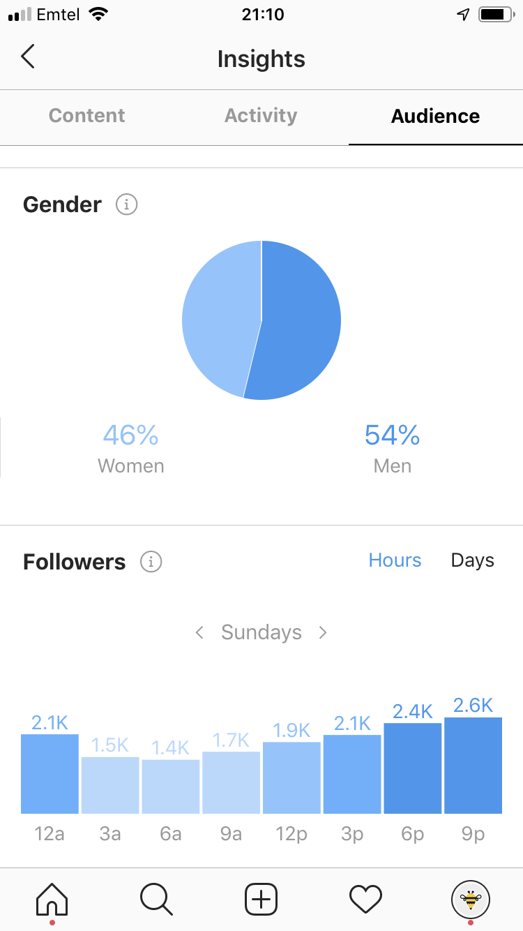The image size is (523, 931).
Task: Go to the previous day before Sundays
Action: pos(199,632)
